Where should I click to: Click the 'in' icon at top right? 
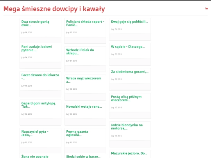207,9
